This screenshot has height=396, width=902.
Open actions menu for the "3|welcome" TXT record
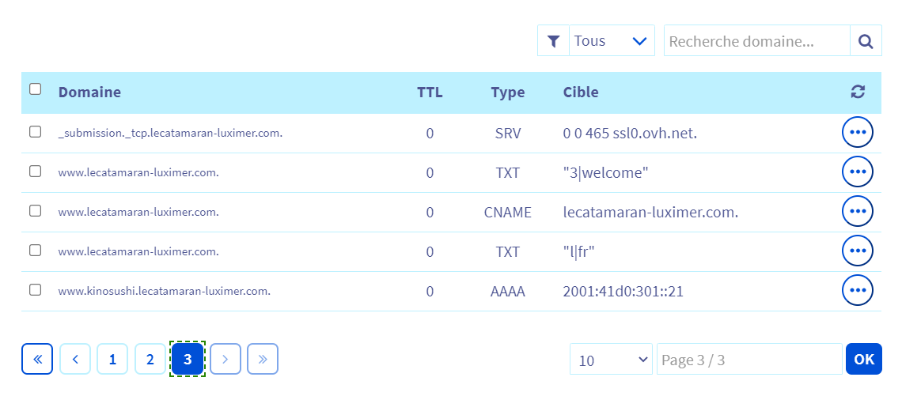(x=857, y=172)
